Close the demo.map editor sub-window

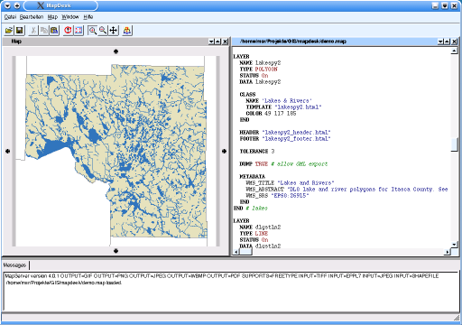point(455,42)
